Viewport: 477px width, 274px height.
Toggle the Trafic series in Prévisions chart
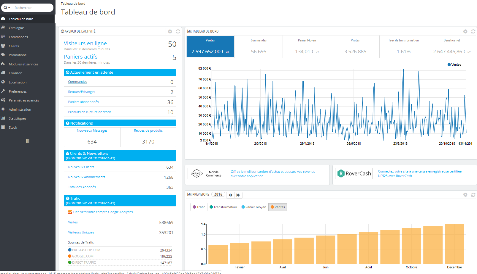[199, 207]
